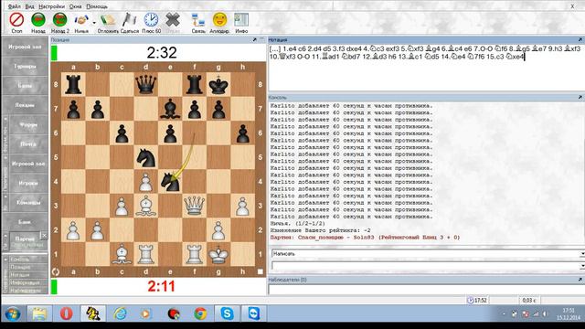Click the Аплодир. smiley icon
This screenshot has width=585, height=329.
[219, 20]
